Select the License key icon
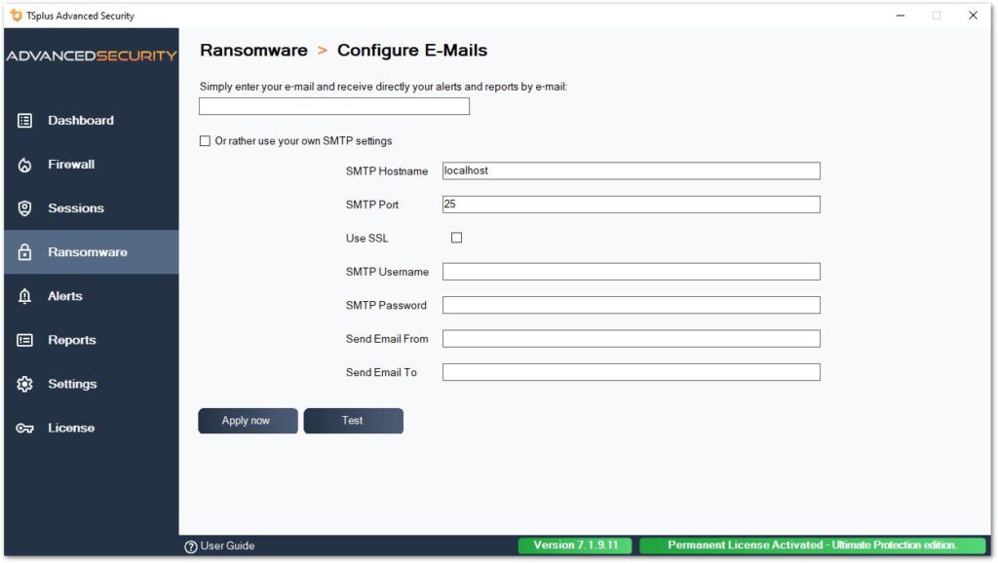998x563 pixels. tap(26, 428)
